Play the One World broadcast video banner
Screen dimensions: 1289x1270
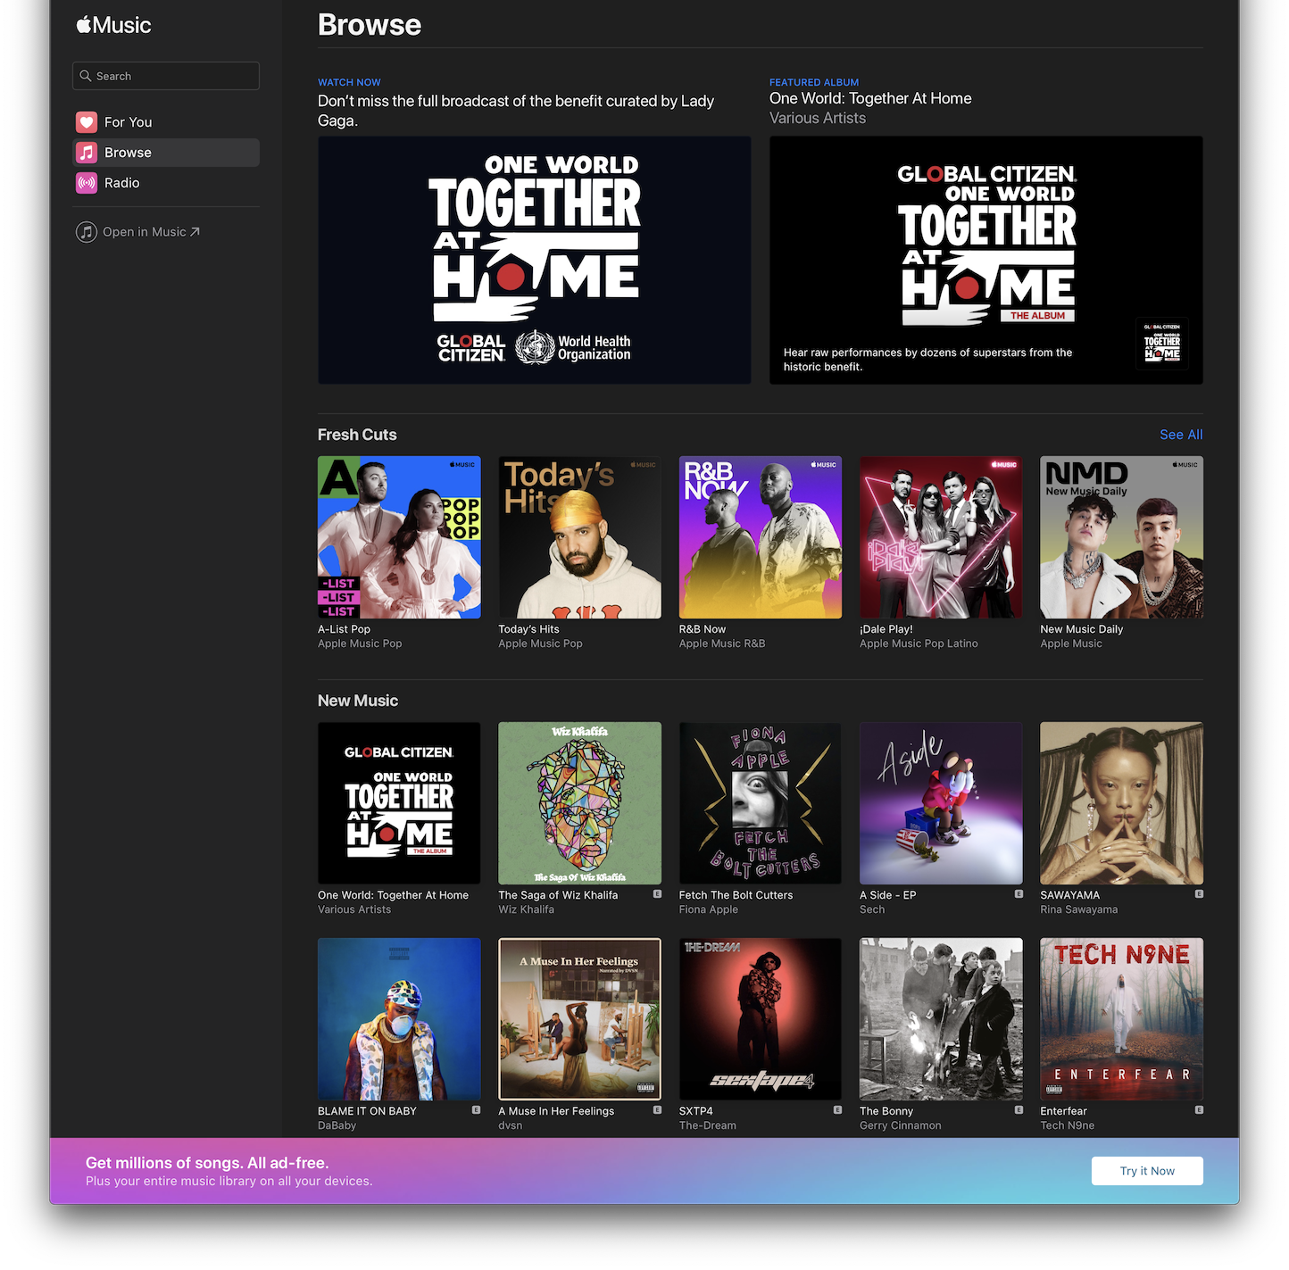coord(534,260)
